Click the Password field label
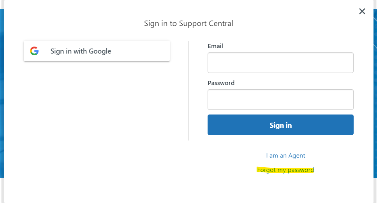Viewport: 377px width, 203px height. (x=221, y=83)
